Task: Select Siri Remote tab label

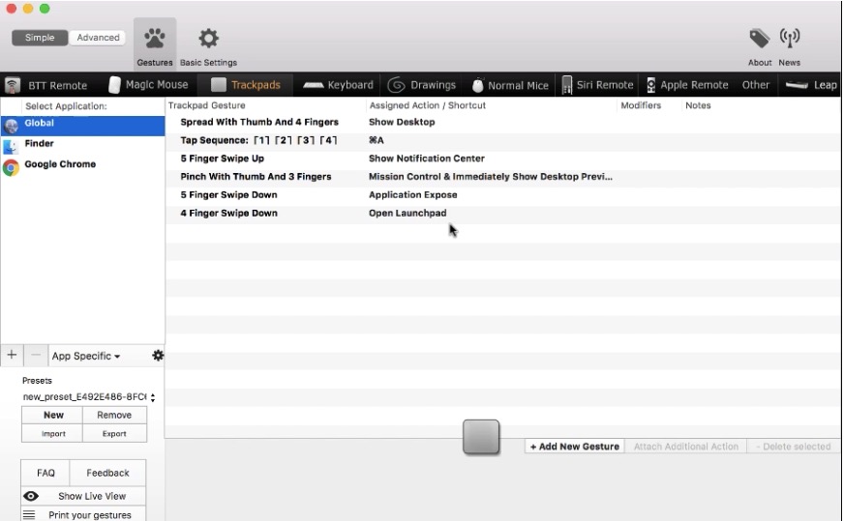Action: (x=605, y=85)
